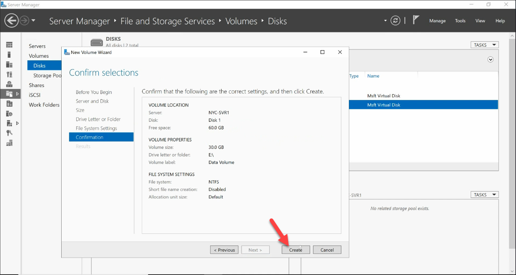
Task: Open the TASKS dropdown in storage pool panel
Action: pos(484,195)
